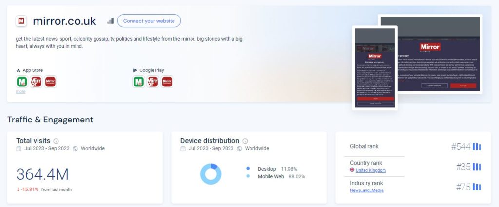Image resolution: width=499 pixels, height=207 pixels.
Task: Open the mobile site screenshot thumbnail
Action: click(375, 68)
